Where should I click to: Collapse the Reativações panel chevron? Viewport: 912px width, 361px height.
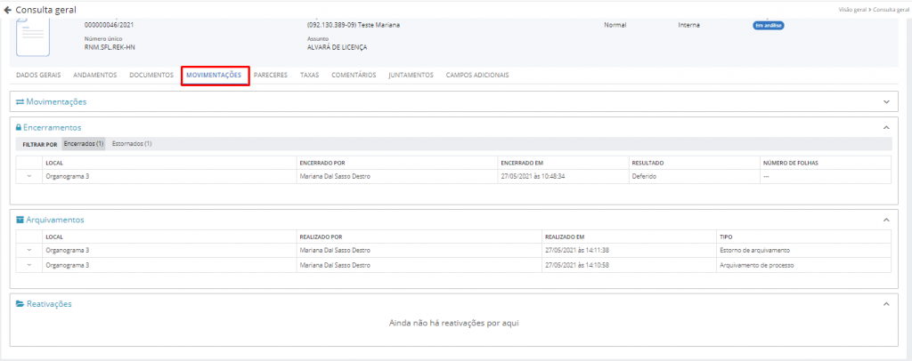[885, 304]
